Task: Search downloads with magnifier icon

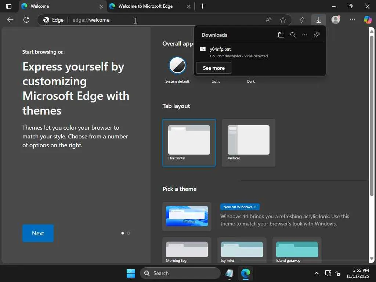Action: click(293, 35)
